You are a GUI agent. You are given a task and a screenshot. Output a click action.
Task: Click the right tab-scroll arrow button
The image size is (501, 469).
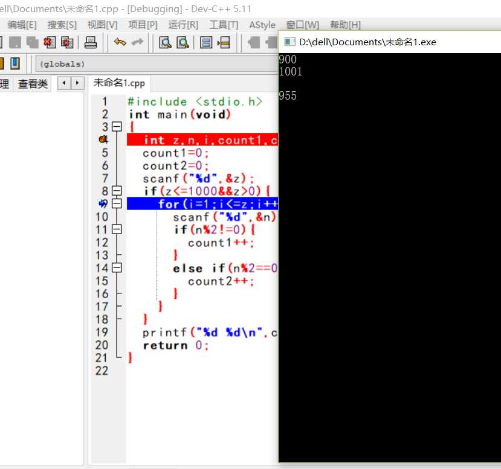point(77,83)
